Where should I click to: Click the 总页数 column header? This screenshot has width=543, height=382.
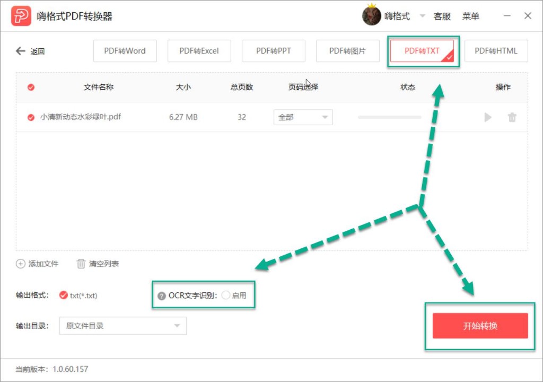[242, 87]
